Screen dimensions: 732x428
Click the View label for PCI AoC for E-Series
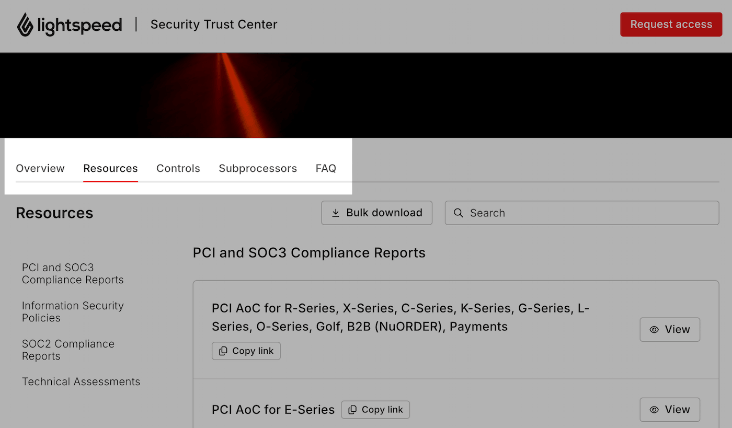[x=678, y=410]
